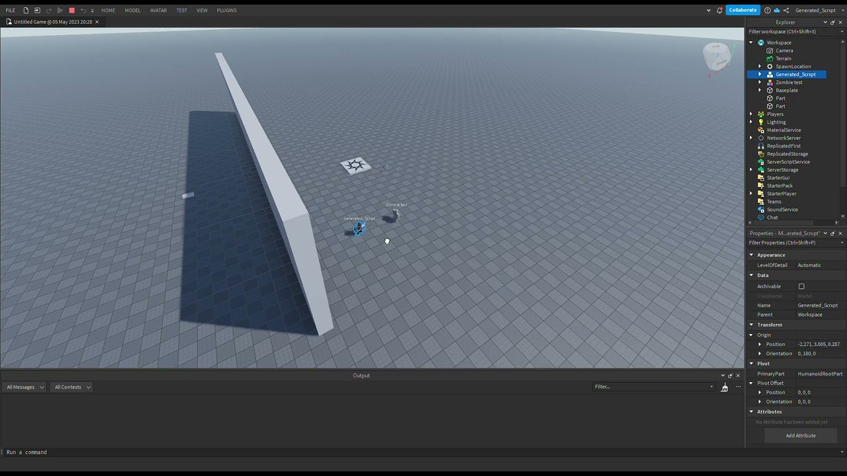The image size is (847, 476).
Task: Select the Teams icon in Explorer
Action: [761, 202]
